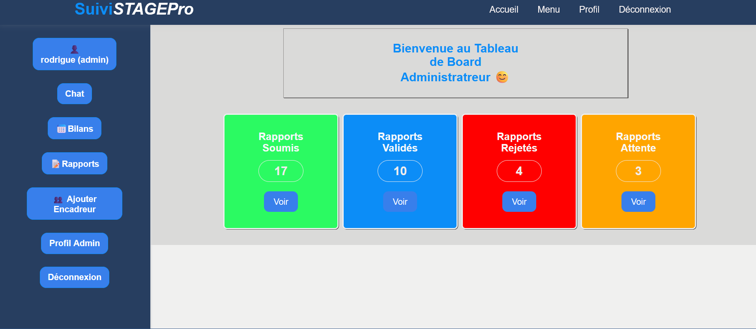Open Menu in top navigation
Image resolution: width=756 pixels, height=329 pixels.
548,9
